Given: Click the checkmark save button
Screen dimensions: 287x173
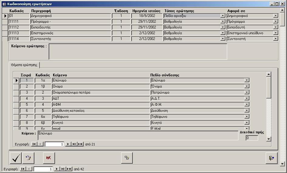Looking at the screenshot, I should click(15, 158).
